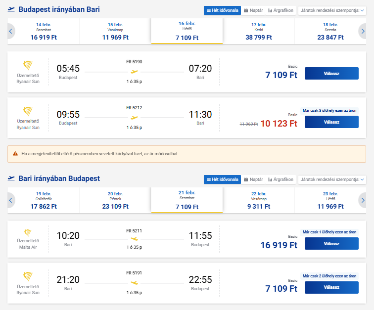Show previous dates in the outbound date carousel
Screen dimensions: 374x310
[x=11, y=31]
